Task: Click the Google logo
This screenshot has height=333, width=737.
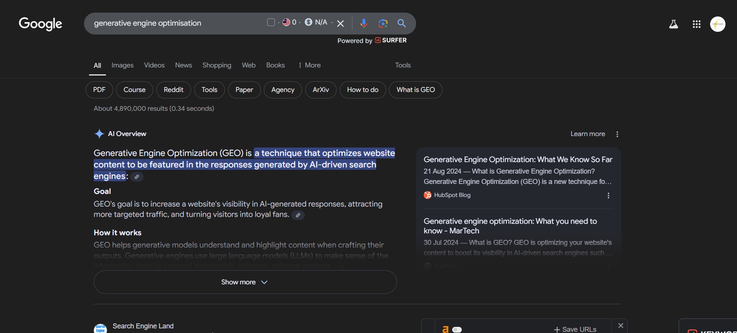Action: pos(40,24)
